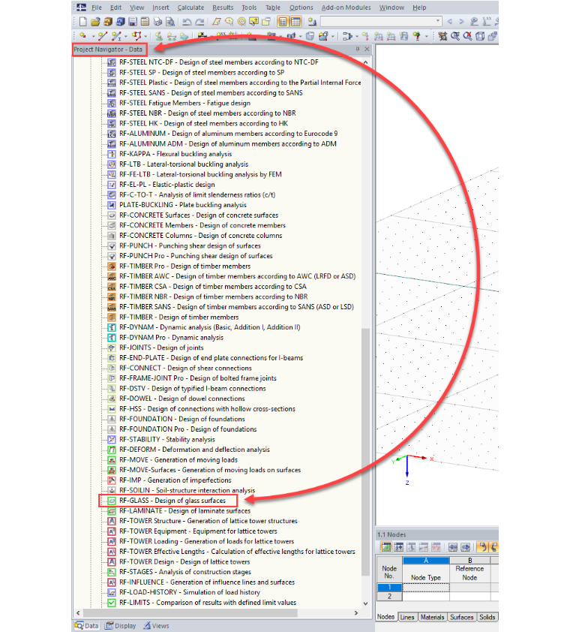
Task: Go to next load case arrow
Action: [462, 21]
